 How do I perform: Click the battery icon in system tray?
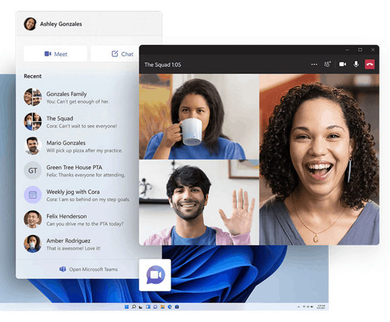[312, 307]
